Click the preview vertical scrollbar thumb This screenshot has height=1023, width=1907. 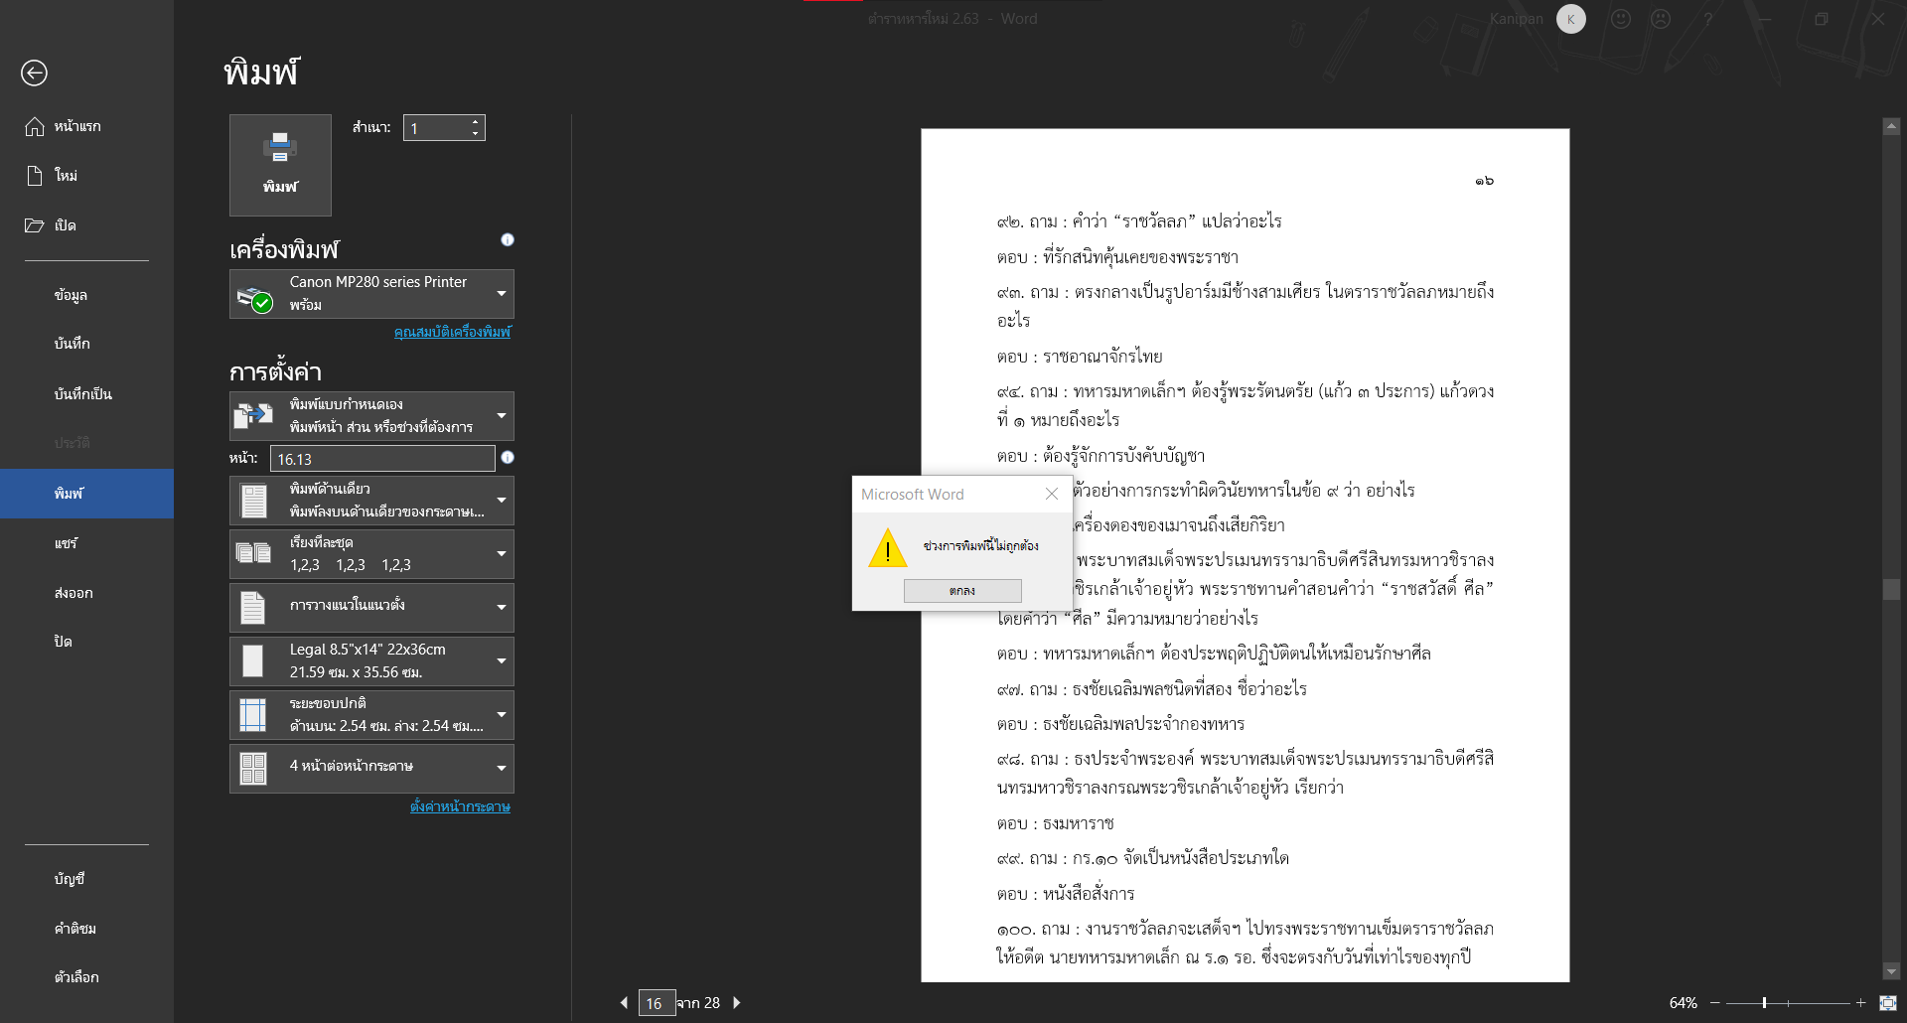pyautogui.click(x=1891, y=589)
